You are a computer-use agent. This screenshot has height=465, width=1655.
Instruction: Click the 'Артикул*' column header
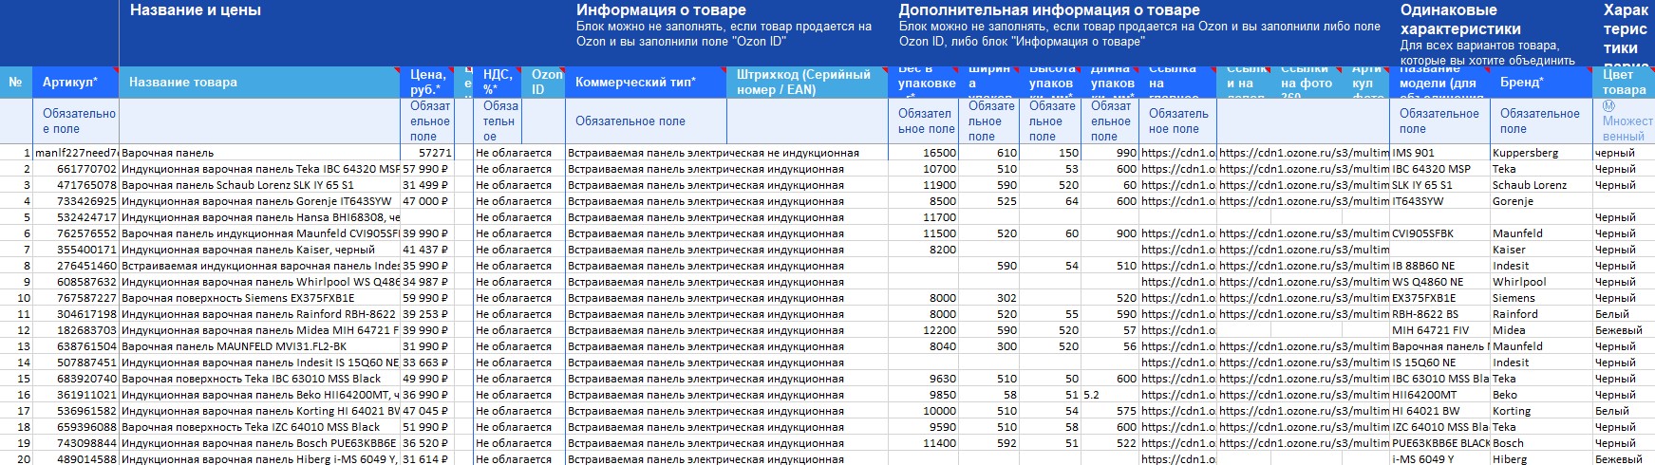click(x=76, y=83)
